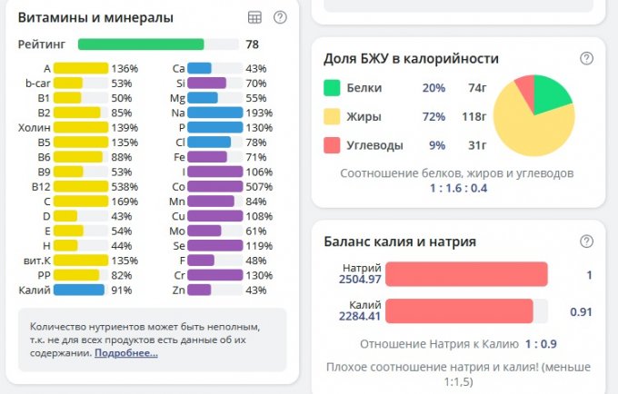Open table view of vitamins and minerals

(254, 17)
